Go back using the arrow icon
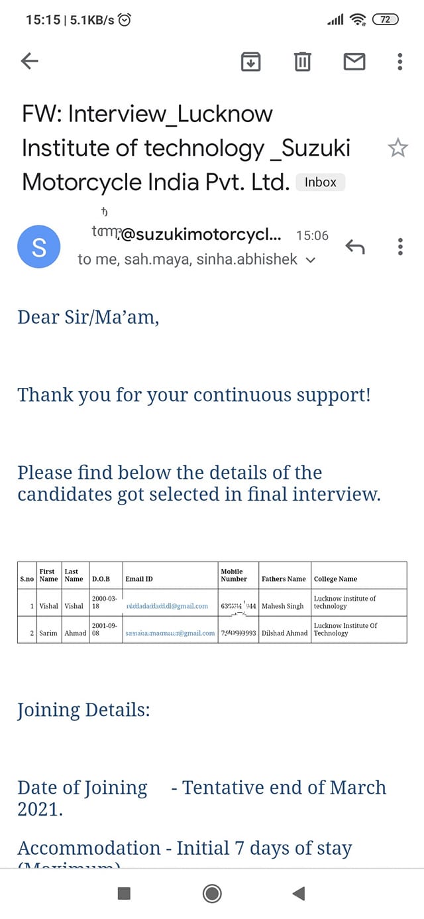424x919 pixels. click(x=30, y=62)
